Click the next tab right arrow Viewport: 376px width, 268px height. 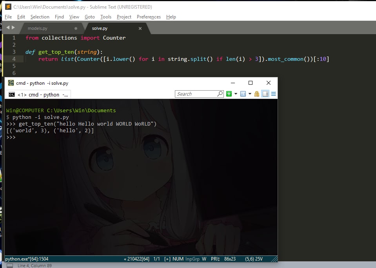(13, 27)
